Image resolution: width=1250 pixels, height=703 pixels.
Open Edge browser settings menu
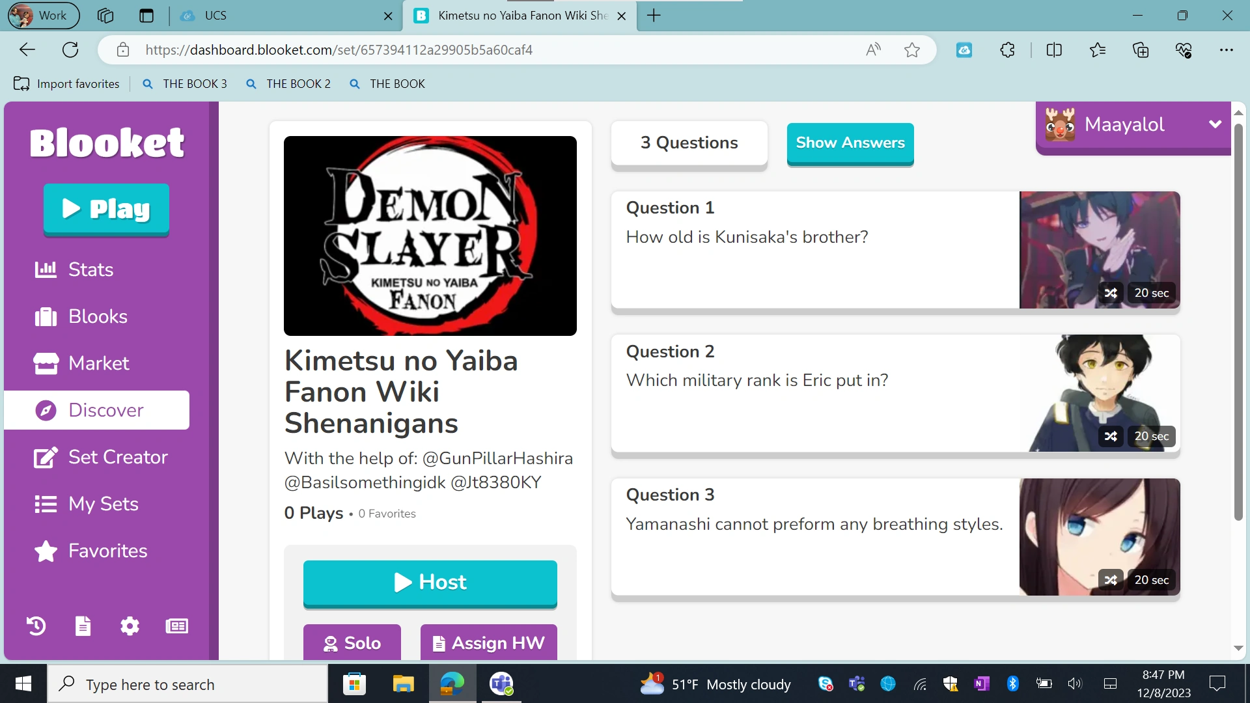pyautogui.click(x=1227, y=49)
